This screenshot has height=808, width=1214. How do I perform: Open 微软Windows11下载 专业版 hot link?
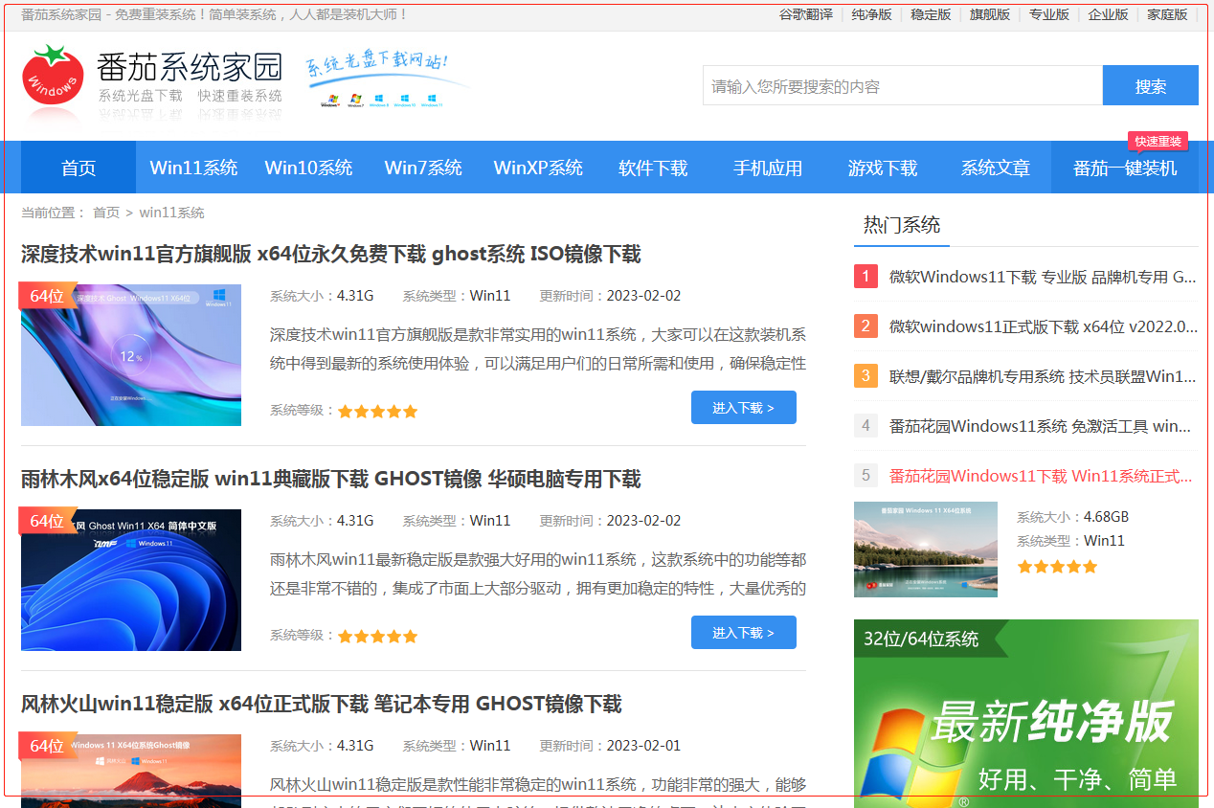(1043, 277)
